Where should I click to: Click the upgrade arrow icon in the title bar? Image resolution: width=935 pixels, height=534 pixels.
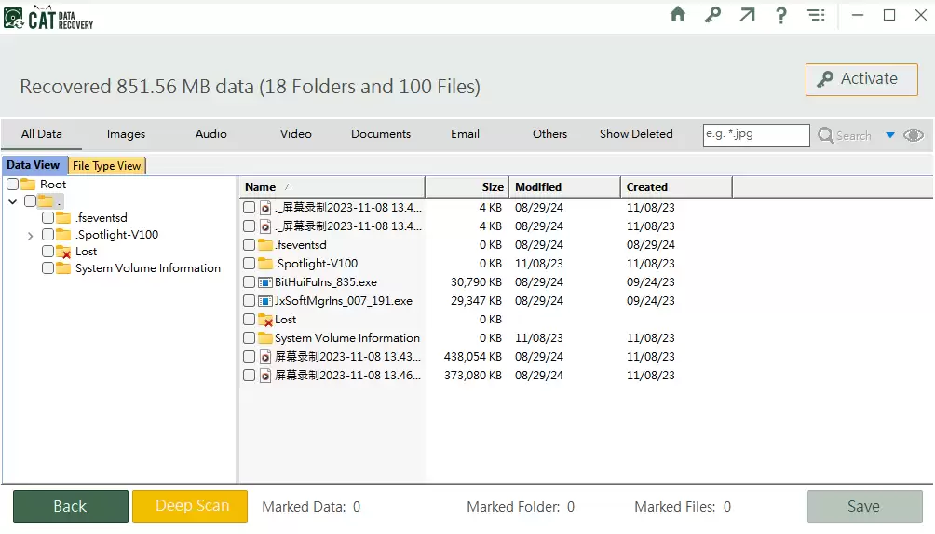pyautogui.click(x=748, y=15)
